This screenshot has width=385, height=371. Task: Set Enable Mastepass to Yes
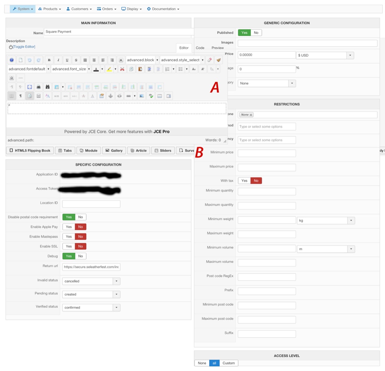click(x=69, y=237)
